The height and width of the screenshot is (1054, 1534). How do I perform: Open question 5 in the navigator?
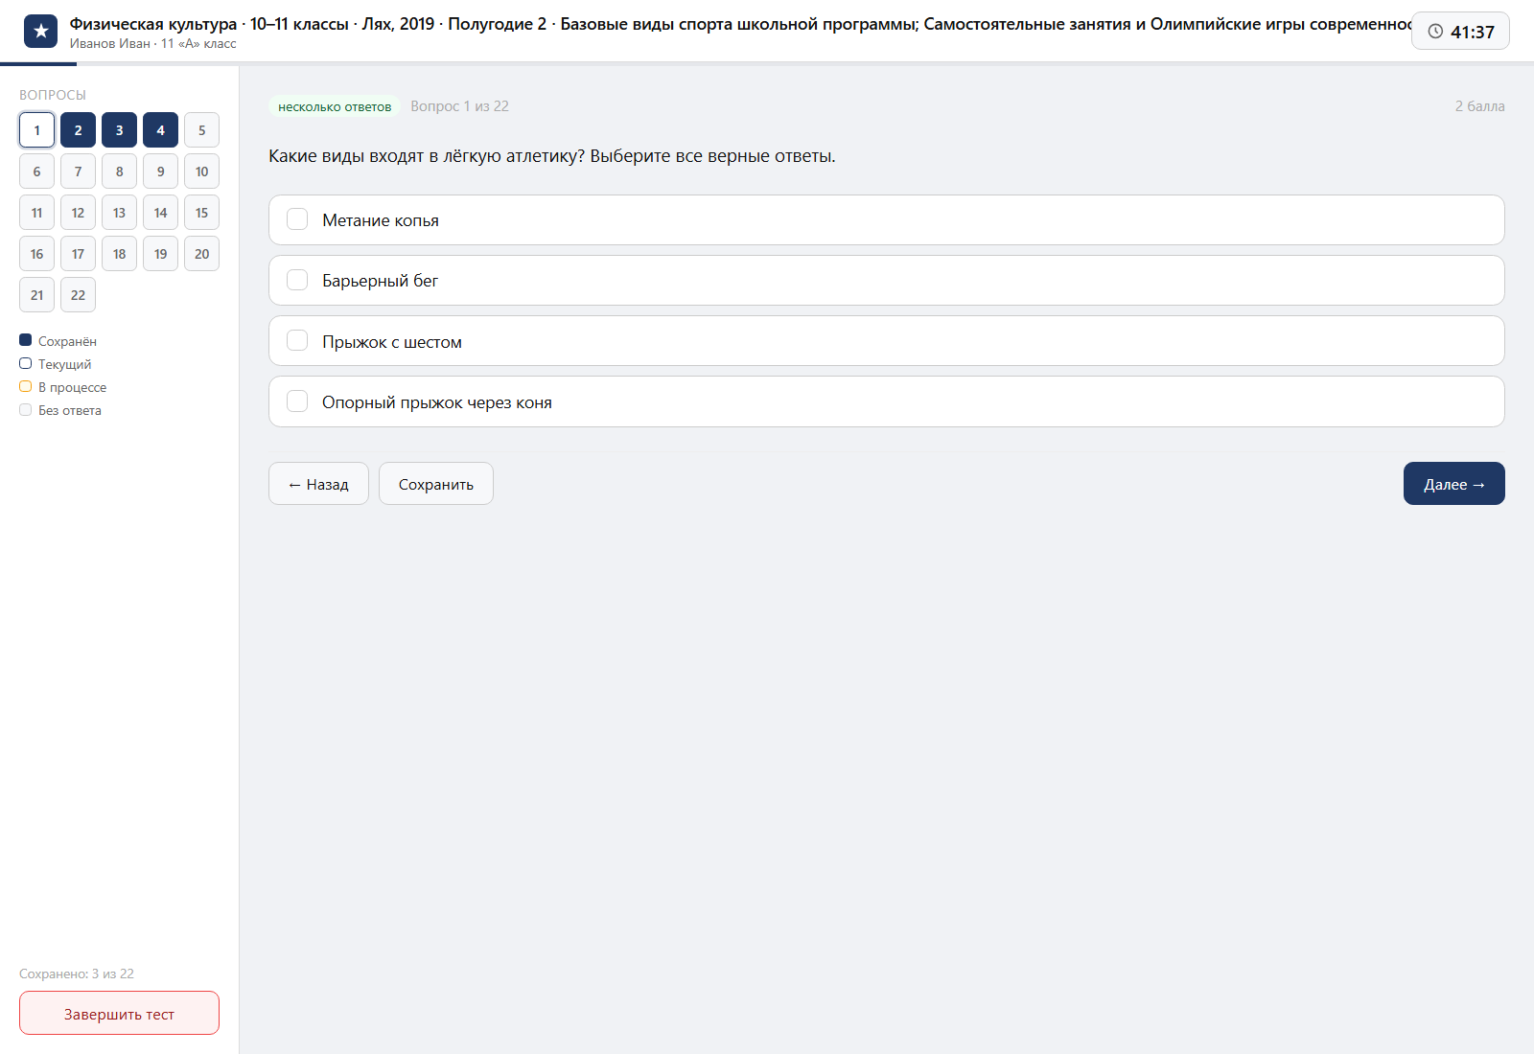point(201,130)
